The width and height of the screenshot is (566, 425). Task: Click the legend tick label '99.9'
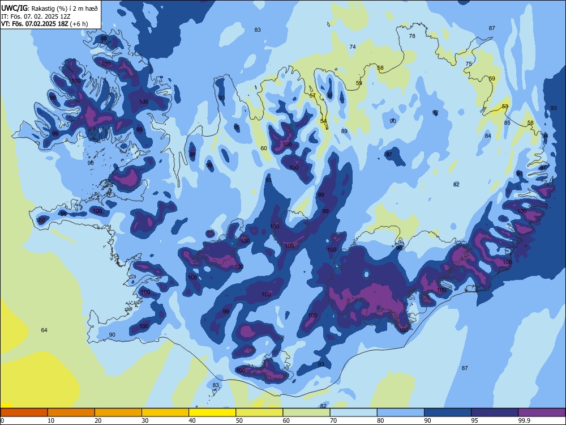pos(524,420)
